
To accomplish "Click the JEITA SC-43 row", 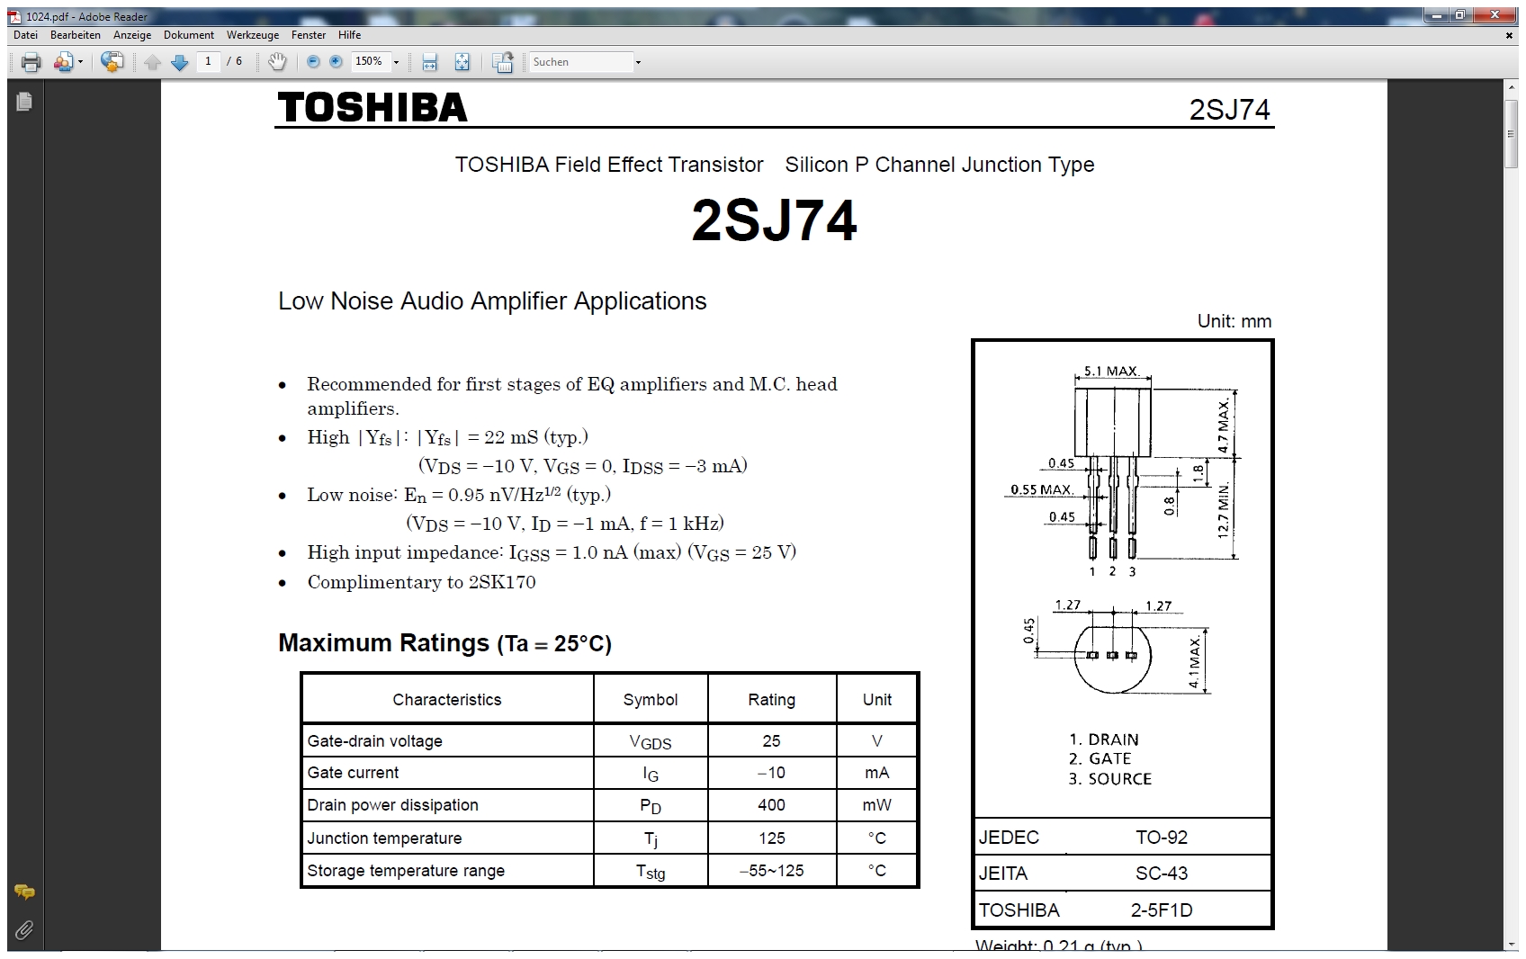I will (1122, 873).
